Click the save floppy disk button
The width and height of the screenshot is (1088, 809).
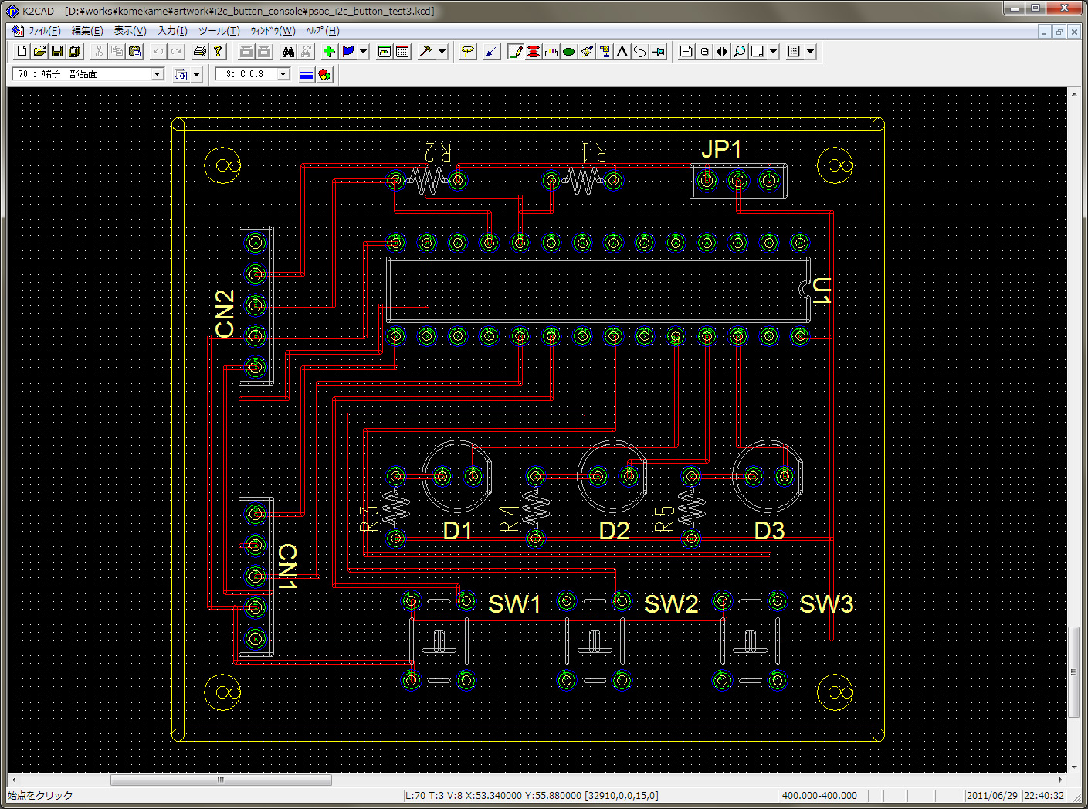(57, 52)
